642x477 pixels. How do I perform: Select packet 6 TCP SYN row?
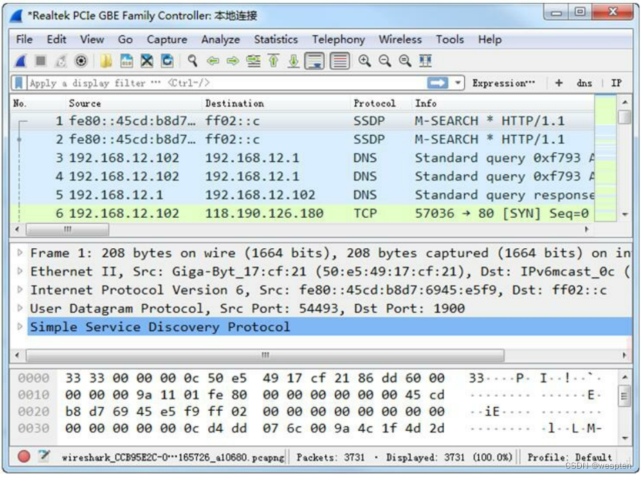pyautogui.click(x=302, y=213)
